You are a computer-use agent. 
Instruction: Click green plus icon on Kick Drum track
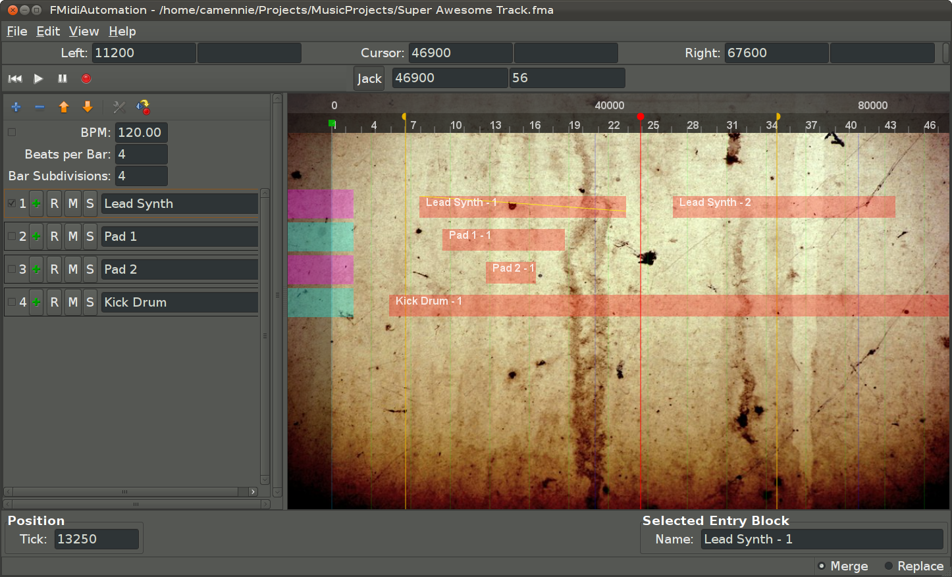pyautogui.click(x=37, y=303)
